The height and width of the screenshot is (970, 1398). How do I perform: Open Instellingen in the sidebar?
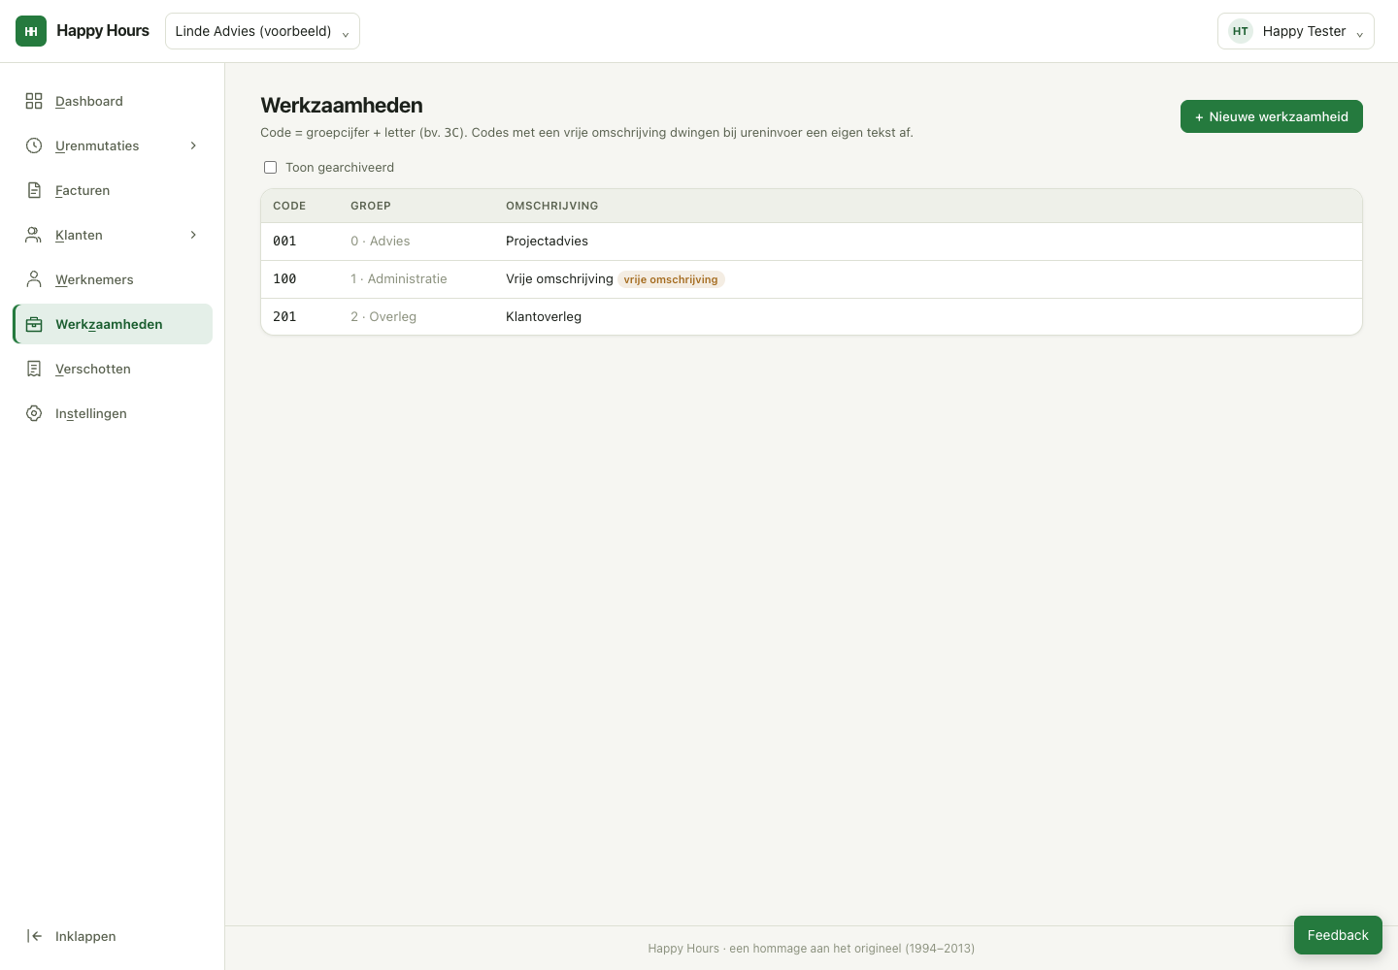point(113,413)
